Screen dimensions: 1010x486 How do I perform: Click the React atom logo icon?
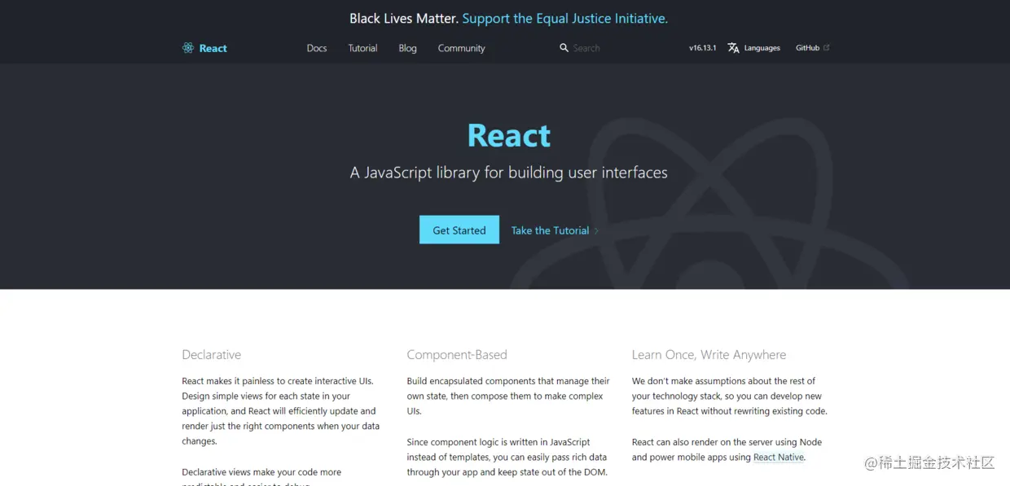(x=188, y=48)
